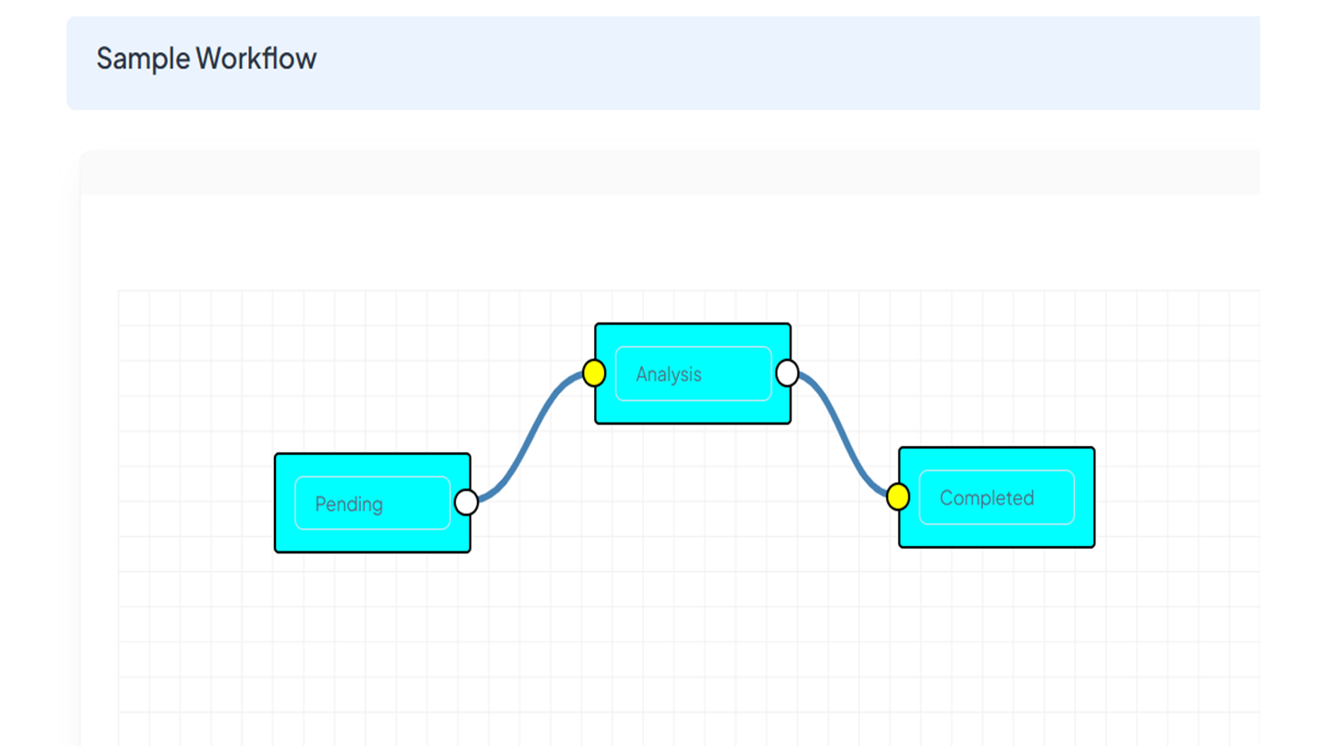1317x746 pixels.
Task: Click empty grid space below the Analysis node
Action: 692,541
